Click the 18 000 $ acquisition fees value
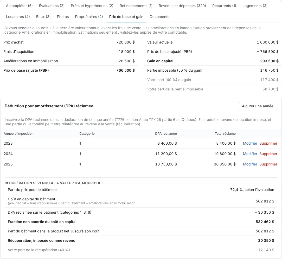282x259 pixels. 127,52
